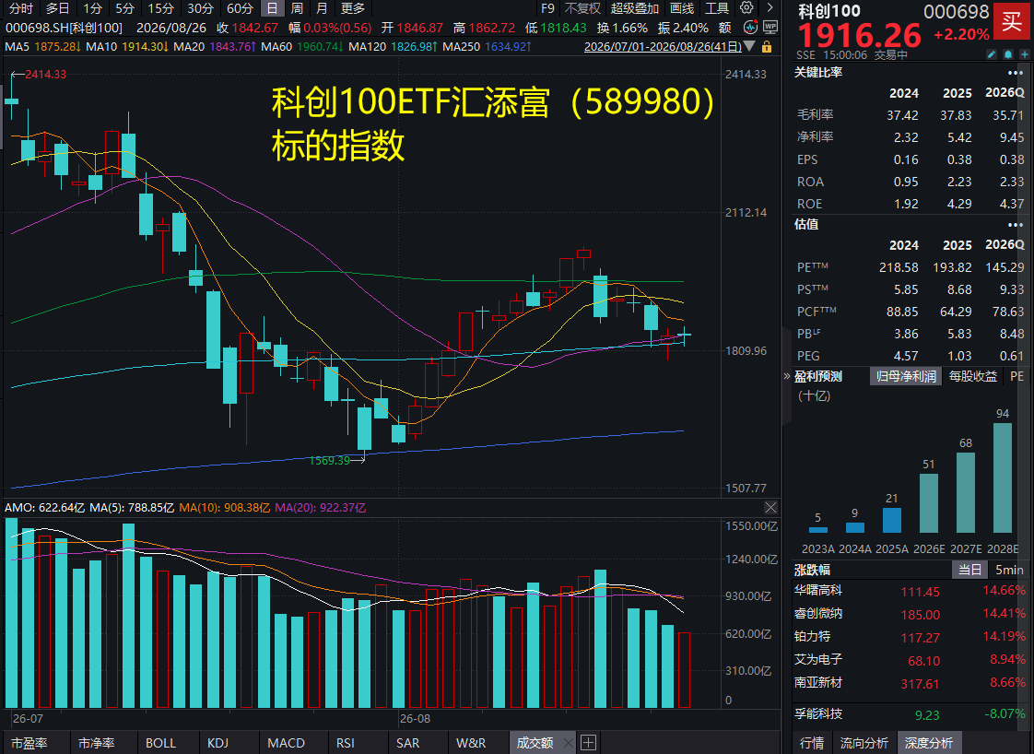The width and height of the screenshot is (1034, 754).
Task: Select the 5分 timeframe
Action: tap(124, 8)
